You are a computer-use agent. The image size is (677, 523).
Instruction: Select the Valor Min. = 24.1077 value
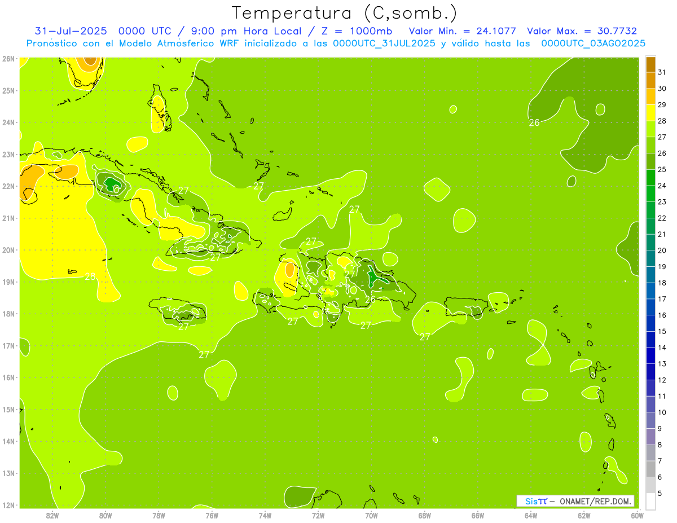click(x=462, y=31)
